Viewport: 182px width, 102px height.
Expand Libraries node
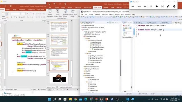(x=85, y=65)
